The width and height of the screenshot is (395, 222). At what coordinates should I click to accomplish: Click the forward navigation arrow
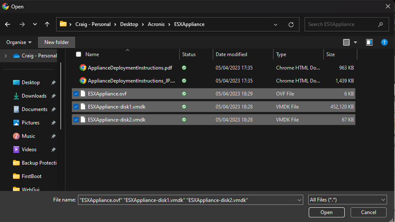coord(22,24)
